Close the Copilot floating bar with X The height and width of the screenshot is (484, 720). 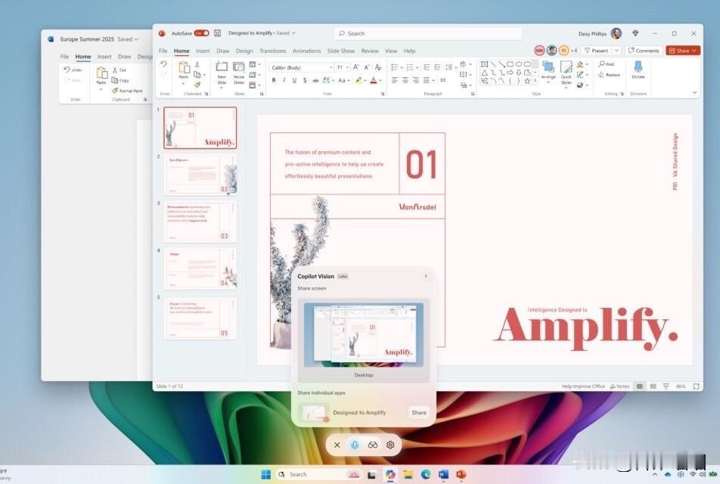tap(337, 445)
